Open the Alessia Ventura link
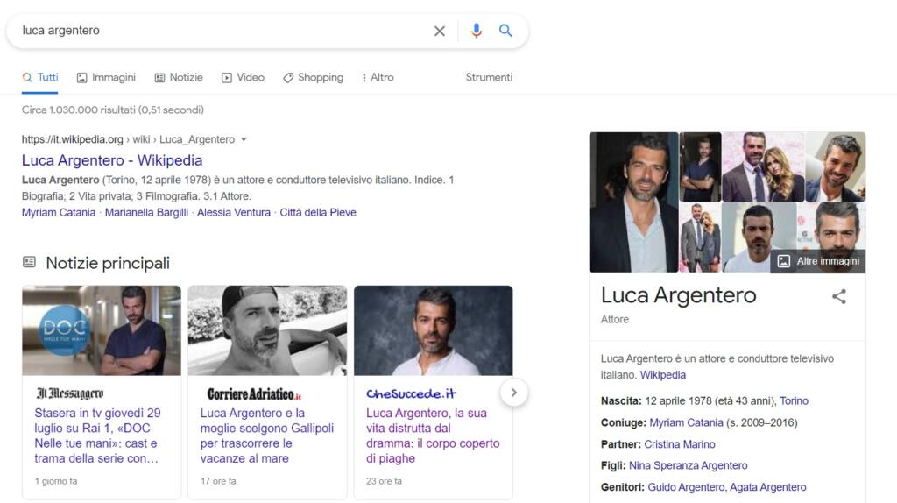 [x=234, y=212]
